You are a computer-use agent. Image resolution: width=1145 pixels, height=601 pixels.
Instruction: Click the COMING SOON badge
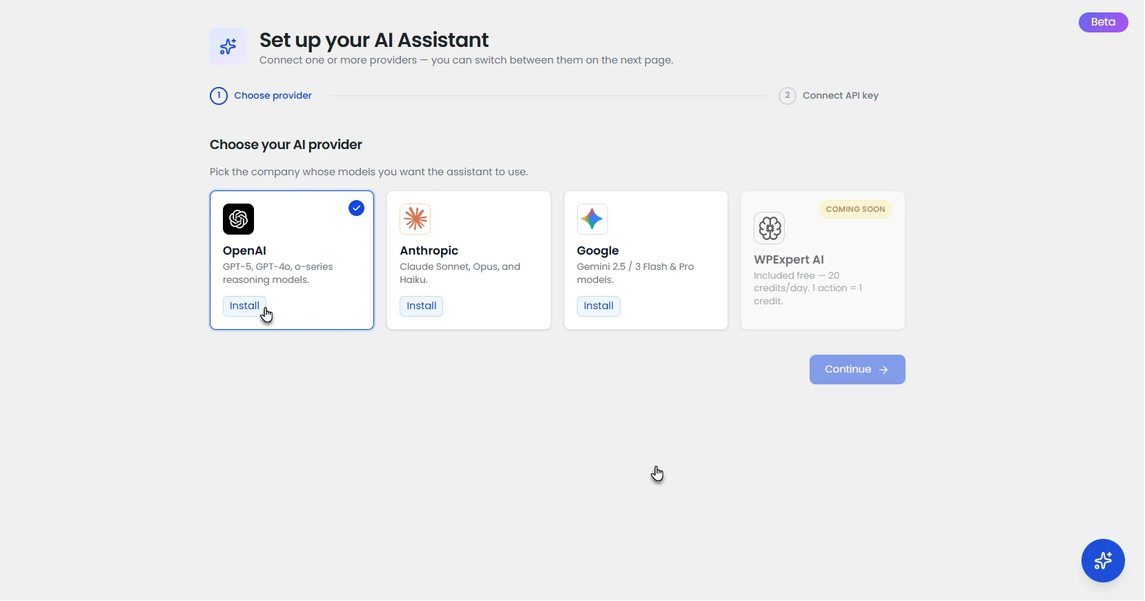pyautogui.click(x=855, y=209)
